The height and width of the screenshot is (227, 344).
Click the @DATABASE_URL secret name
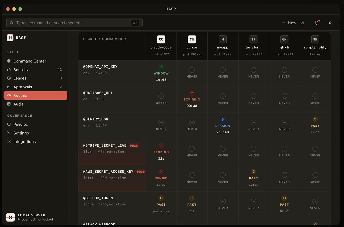(x=98, y=93)
